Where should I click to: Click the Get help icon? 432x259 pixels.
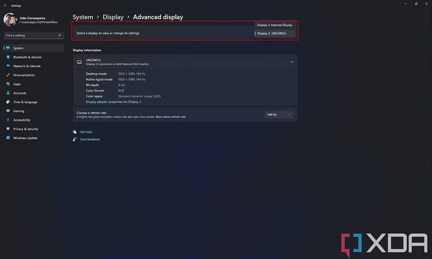(75, 132)
